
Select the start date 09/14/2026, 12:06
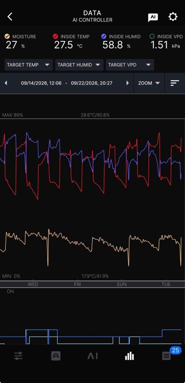coord(41,83)
